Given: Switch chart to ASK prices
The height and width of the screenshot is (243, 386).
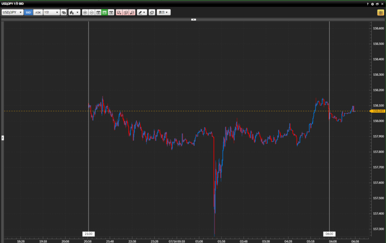Looking at the screenshot, I should point(38,12).
